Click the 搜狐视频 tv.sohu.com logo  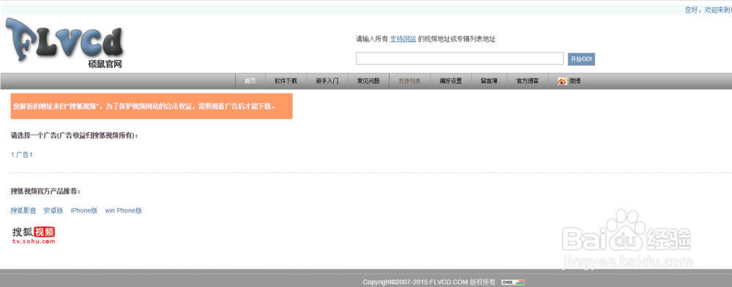pyautogui.click(x=34, y=235)
